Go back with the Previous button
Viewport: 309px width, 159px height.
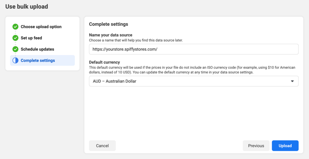[x=256, y=146]
